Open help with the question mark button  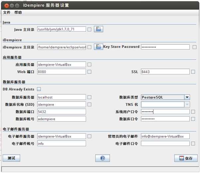click(x=103, y=158)
